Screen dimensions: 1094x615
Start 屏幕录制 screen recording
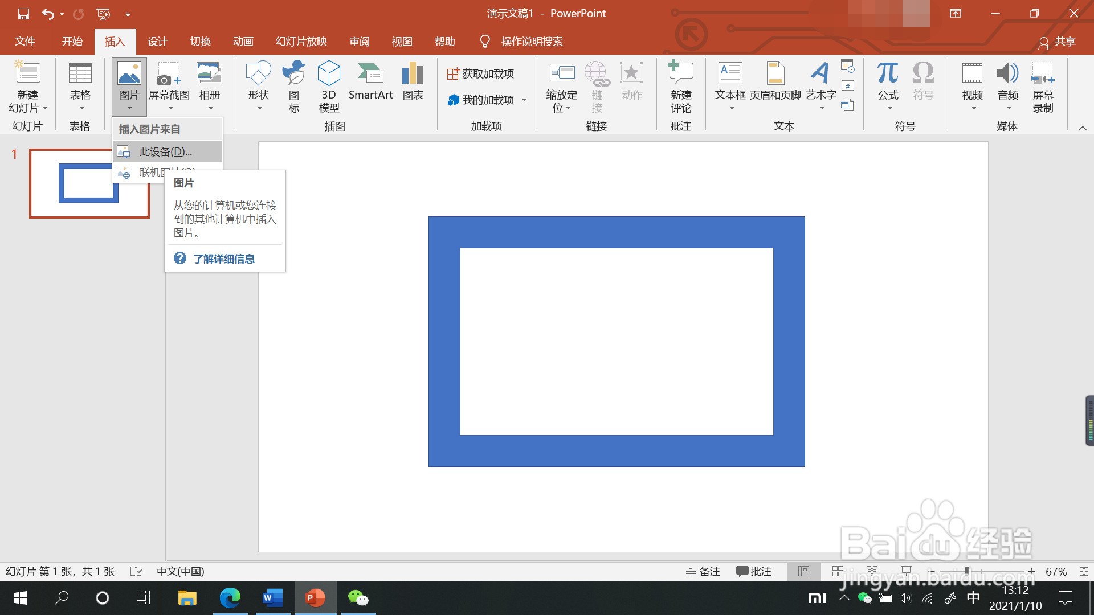coord(1043,86)
